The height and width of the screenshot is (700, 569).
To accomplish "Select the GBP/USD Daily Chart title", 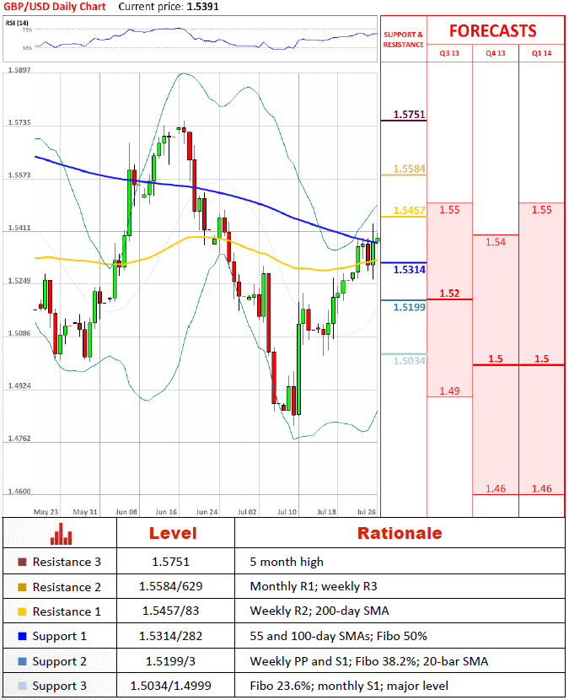I will click(55, 7).
